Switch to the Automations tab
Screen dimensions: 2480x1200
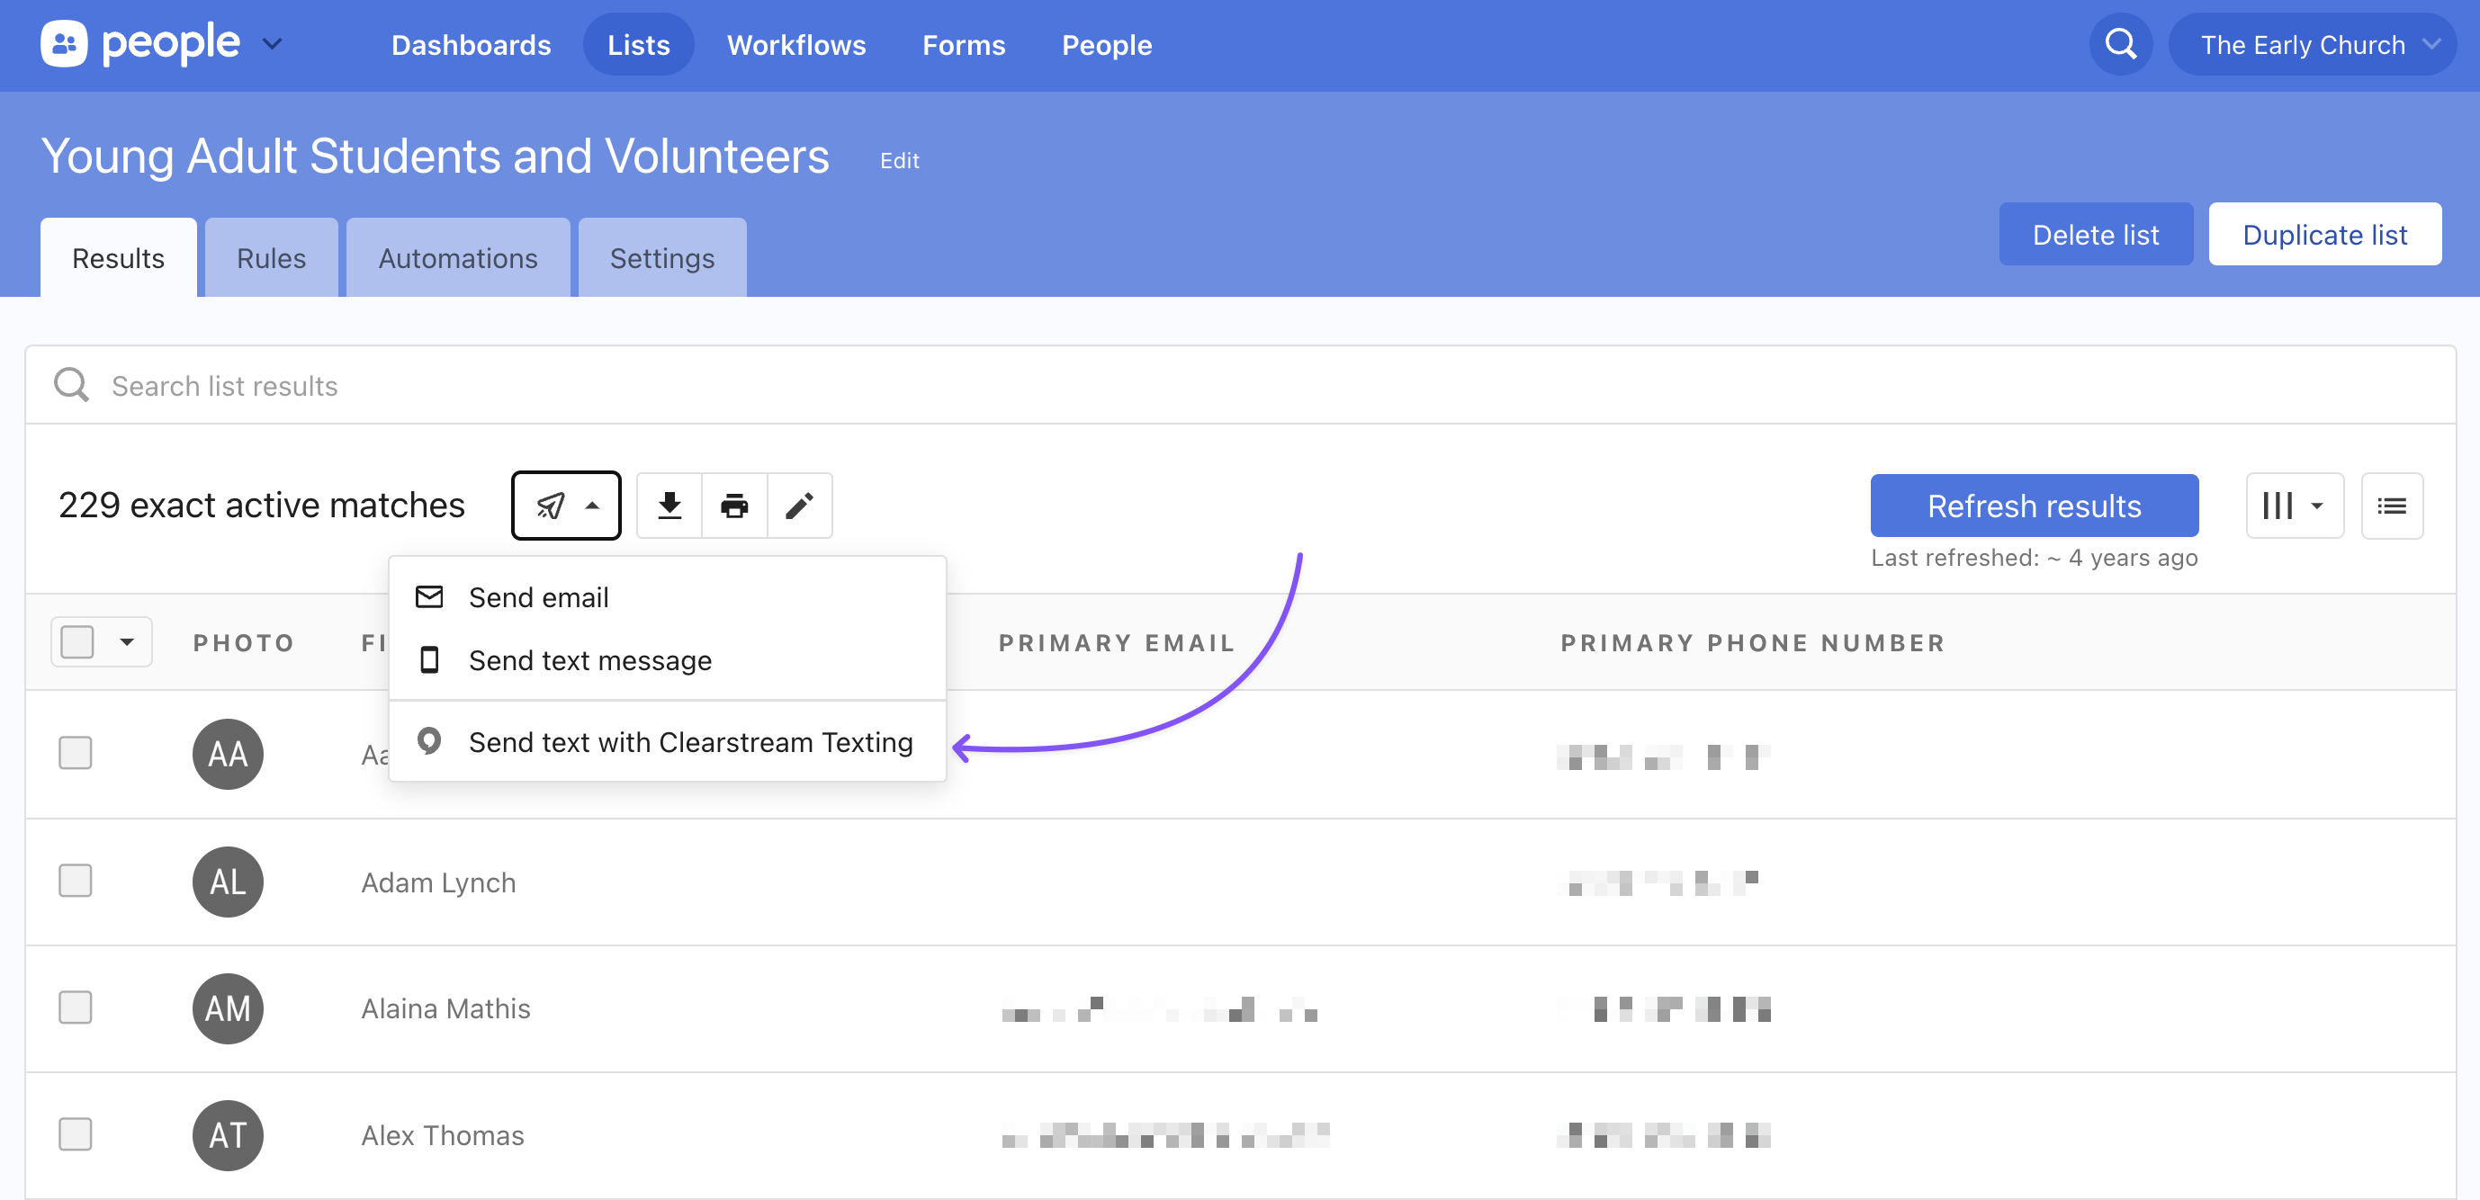point(455,256)
